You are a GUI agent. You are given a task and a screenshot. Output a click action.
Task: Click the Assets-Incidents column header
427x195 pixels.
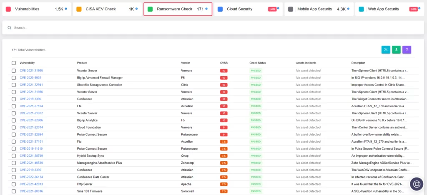tap(306, 63)
